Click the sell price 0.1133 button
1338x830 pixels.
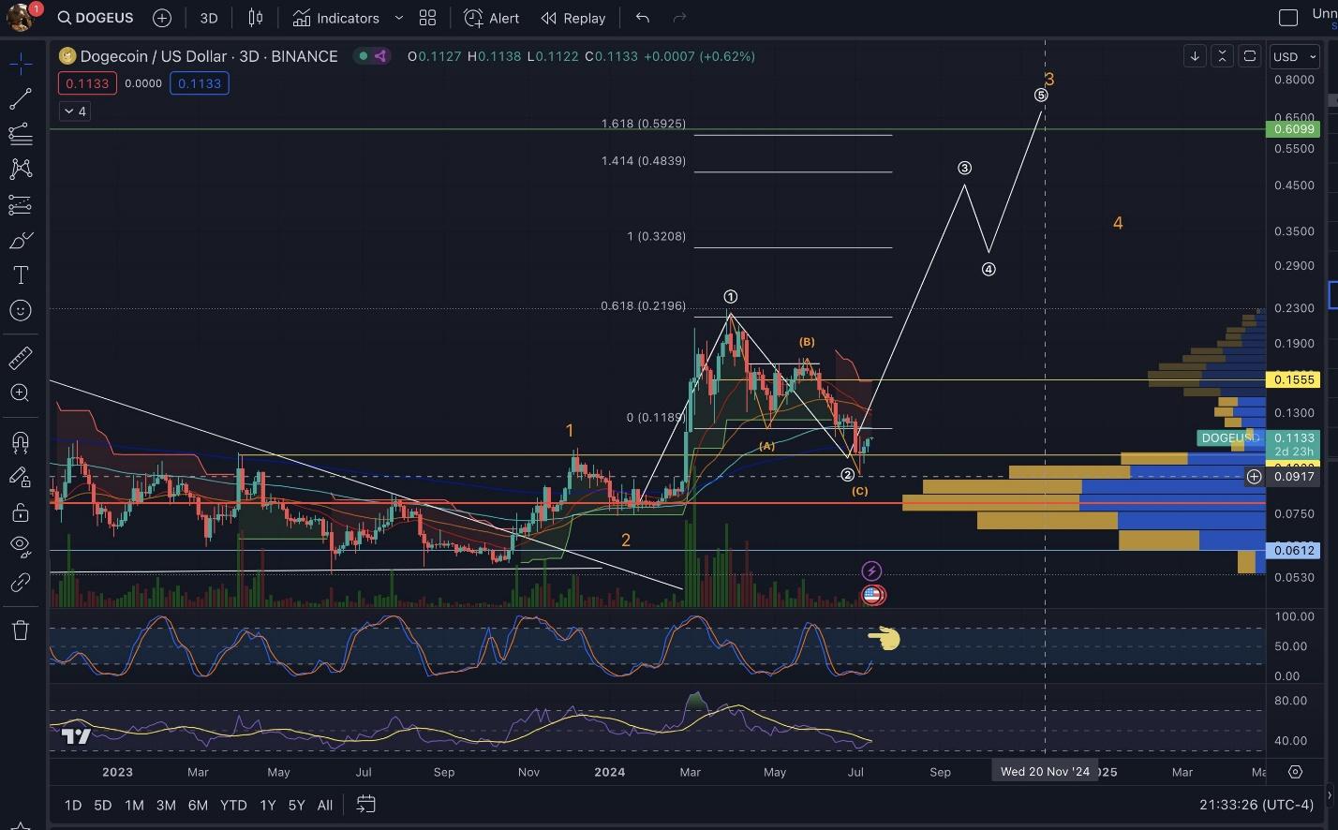coord(87,83)
